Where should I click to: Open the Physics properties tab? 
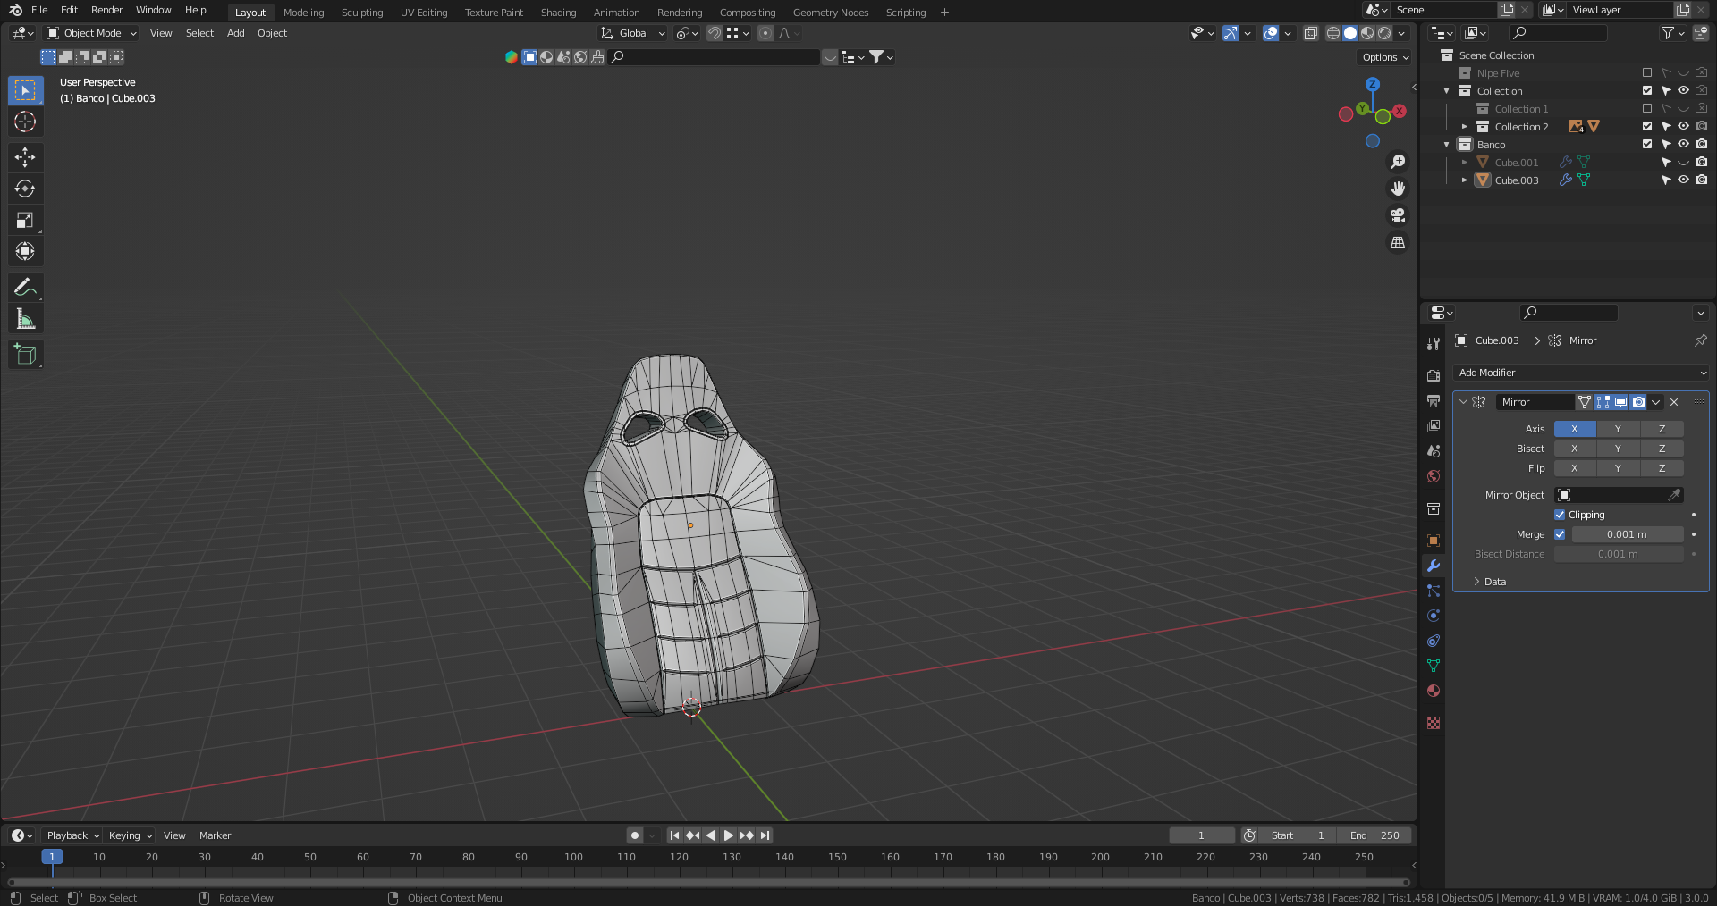1434,616
